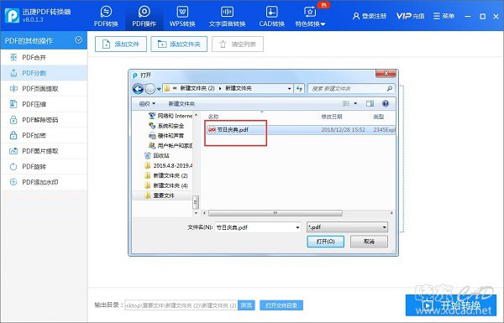Open the *.pdf file type dropdown
This screenshot has height=323, width=504.
[x=347, y=227]
